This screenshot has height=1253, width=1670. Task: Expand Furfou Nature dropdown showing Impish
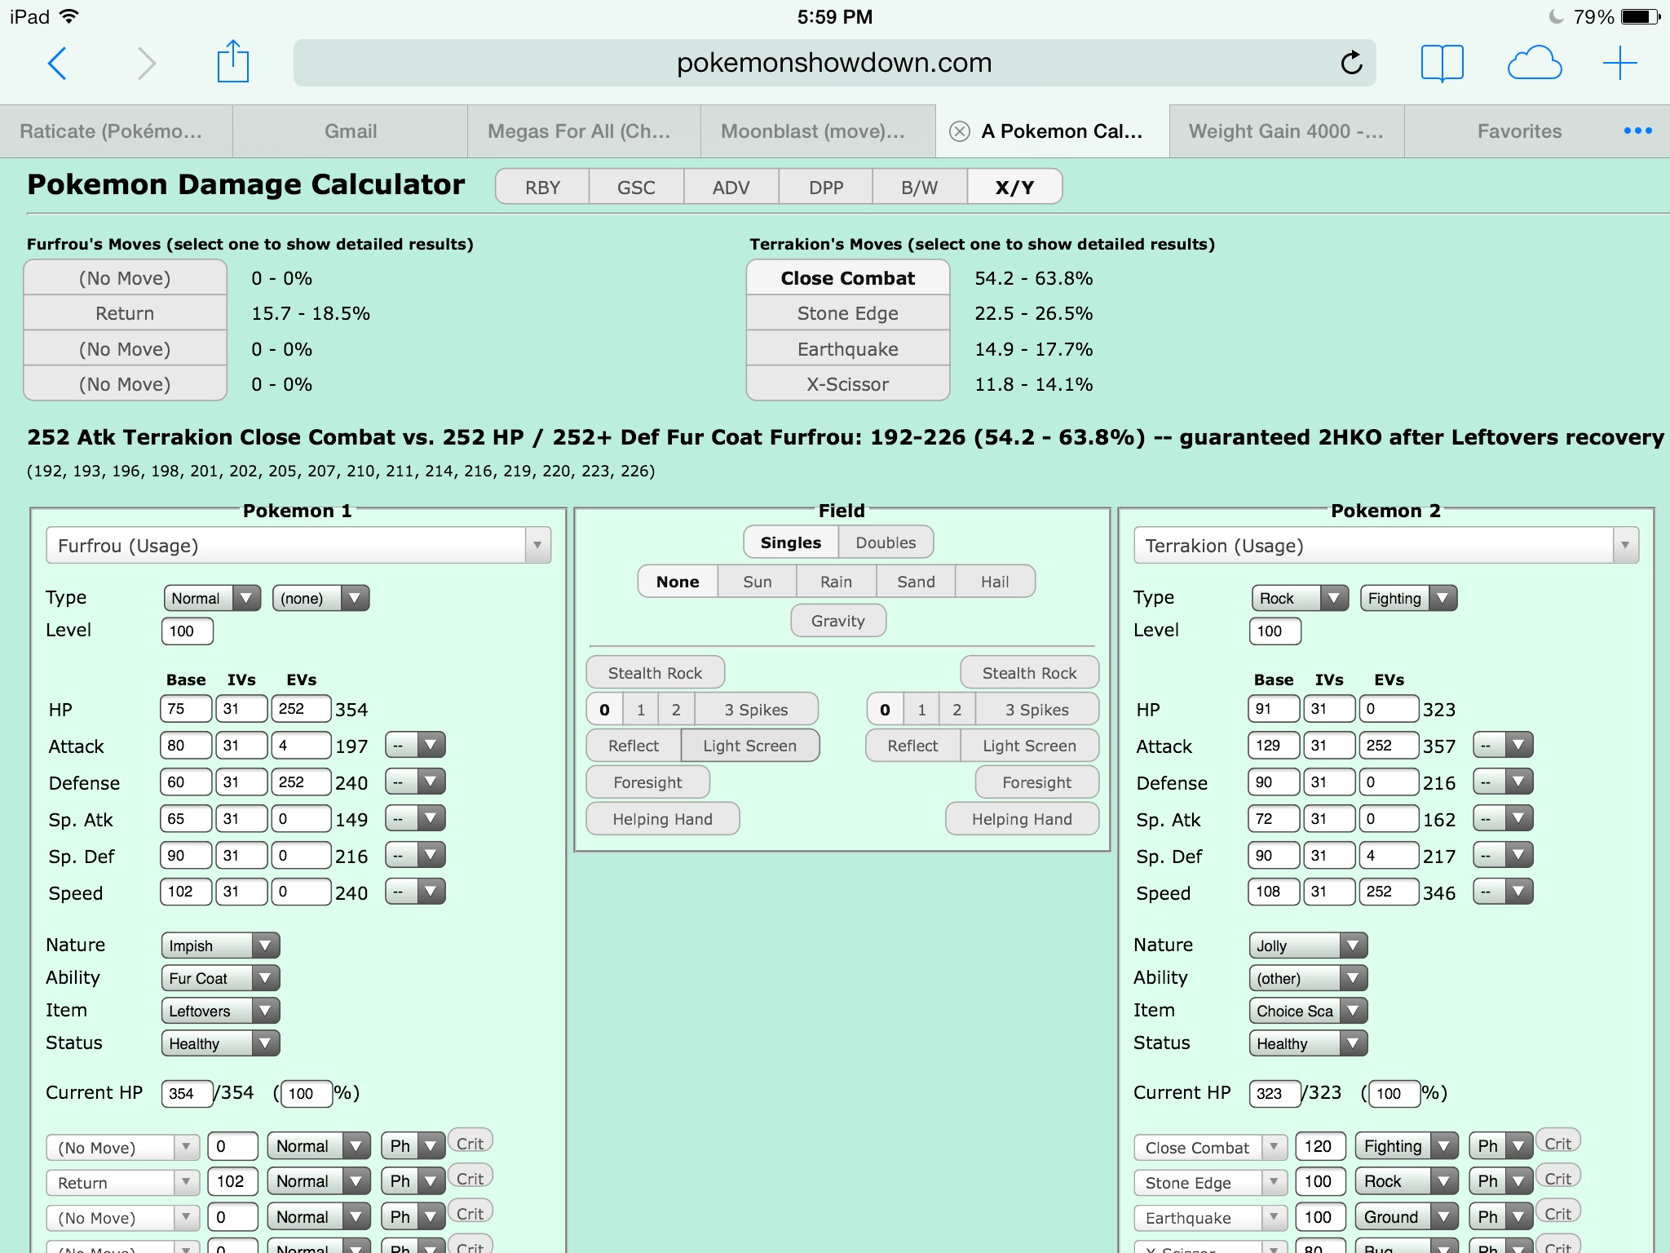[x=220, y=945]
